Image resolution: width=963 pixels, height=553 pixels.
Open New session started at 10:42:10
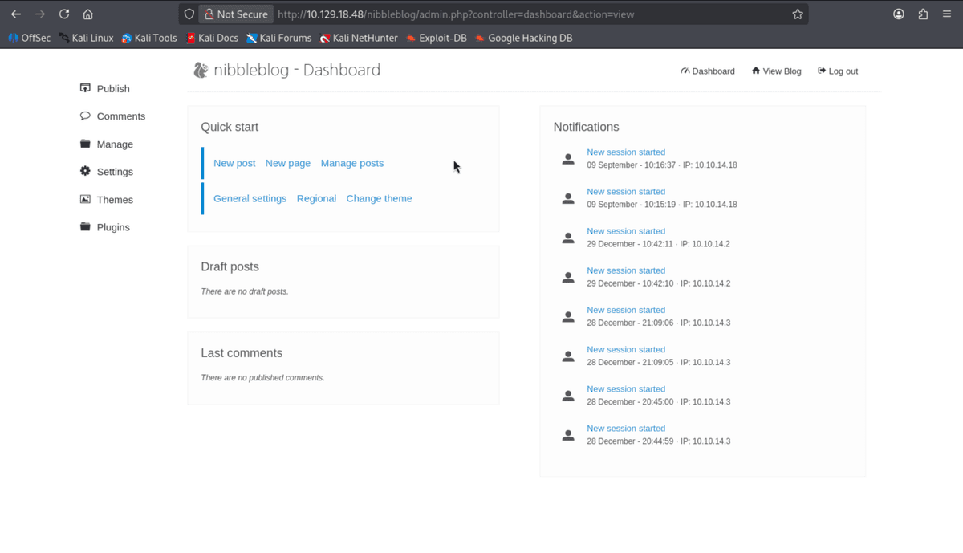point(626,270)
